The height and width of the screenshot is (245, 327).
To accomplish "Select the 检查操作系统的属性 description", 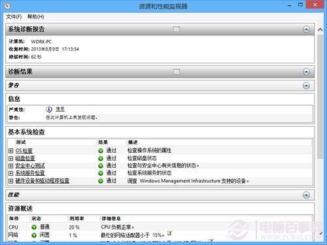I will (149, 150).
